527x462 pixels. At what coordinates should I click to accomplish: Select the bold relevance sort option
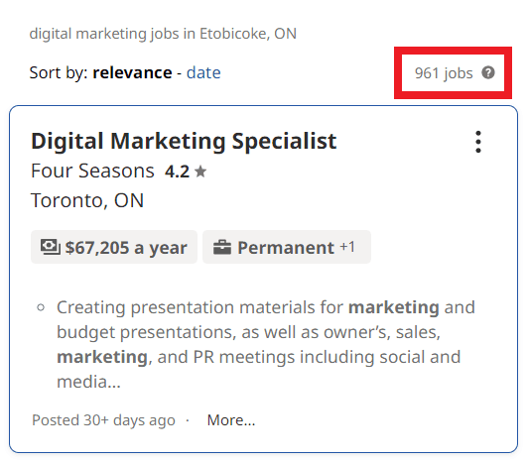(x=132, y=72)
